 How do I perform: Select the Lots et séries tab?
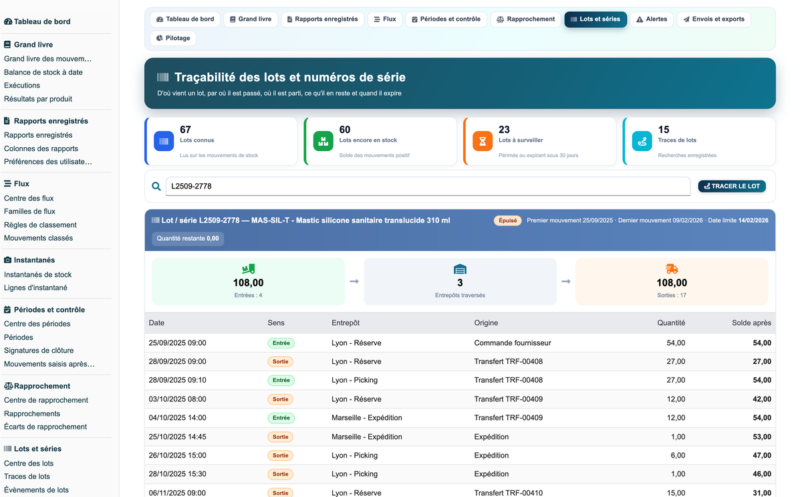point(595,19)
